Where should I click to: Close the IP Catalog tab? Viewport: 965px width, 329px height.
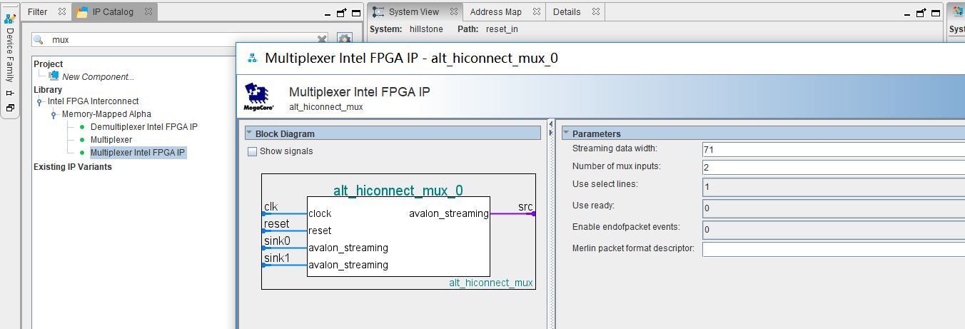(148, 12)
